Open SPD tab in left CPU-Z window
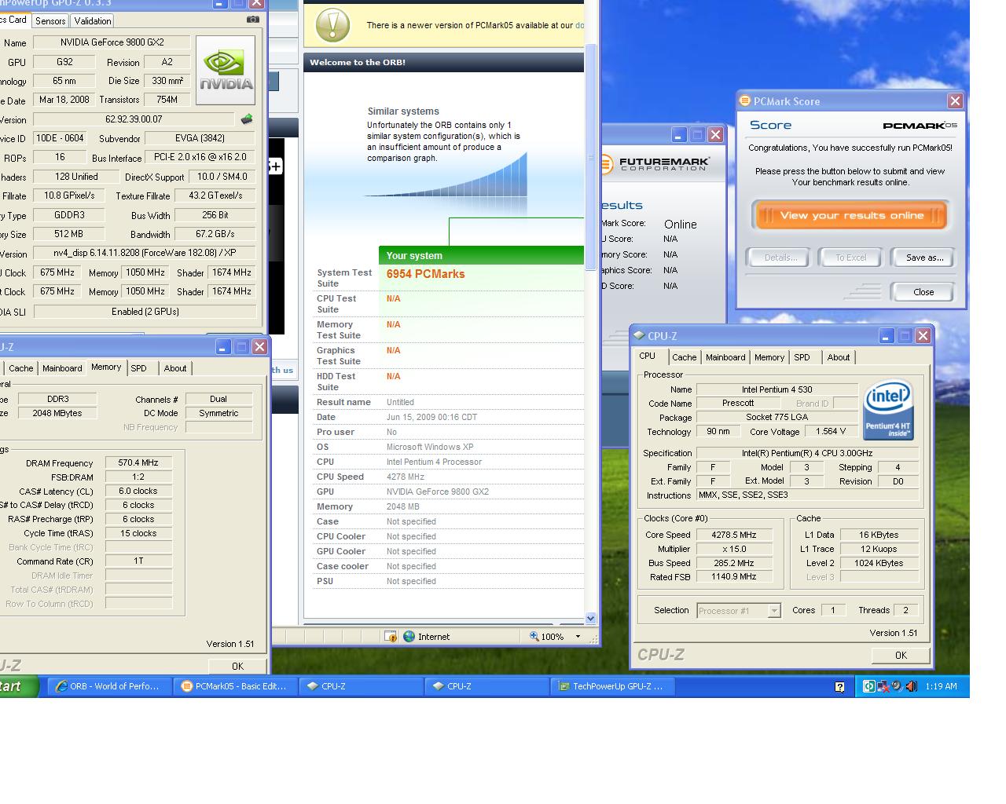 click(138, 368)
